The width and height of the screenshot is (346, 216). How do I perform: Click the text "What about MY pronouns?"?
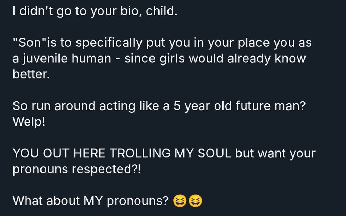[91, 201]
